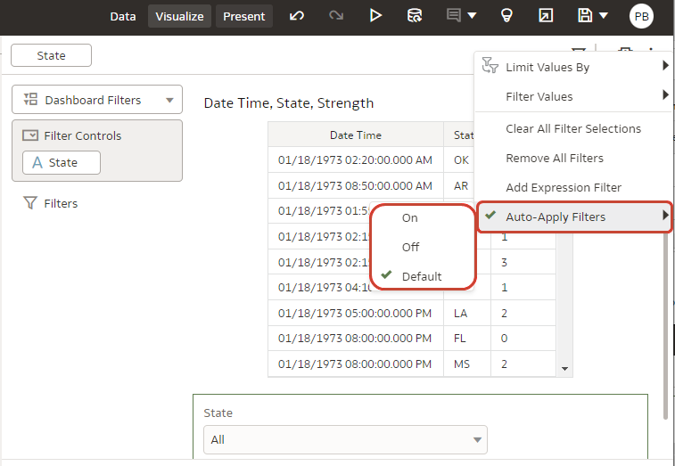The width and height of the screenshot is (675, 466).
Task: Click the save disk icon
Action: [x=585, y=16]
